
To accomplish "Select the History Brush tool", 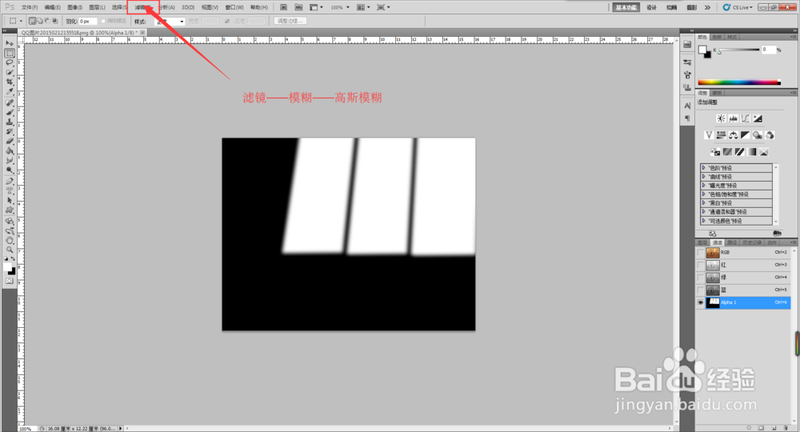I will (10, 131).
